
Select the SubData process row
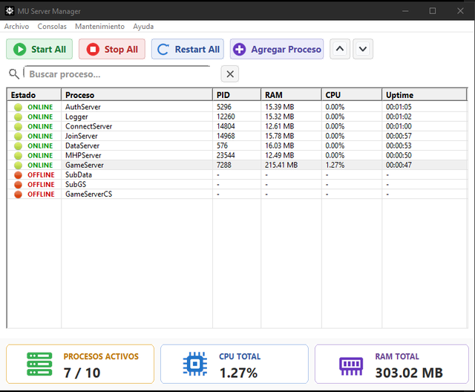(x=237, y=174)
